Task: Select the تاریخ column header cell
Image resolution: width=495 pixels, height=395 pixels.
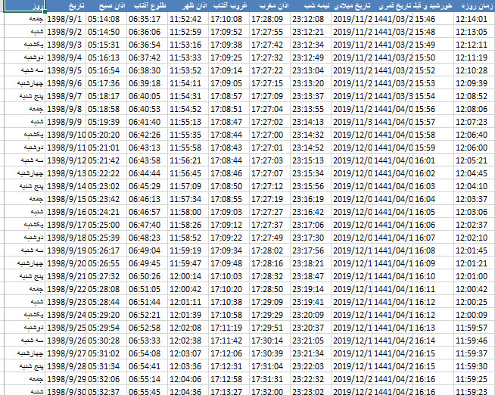Action: 66,6
